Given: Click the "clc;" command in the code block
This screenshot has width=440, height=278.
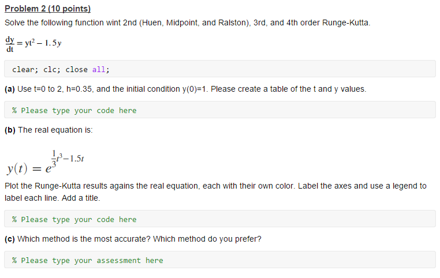Looking at the screenshot, I should [52, 69].
